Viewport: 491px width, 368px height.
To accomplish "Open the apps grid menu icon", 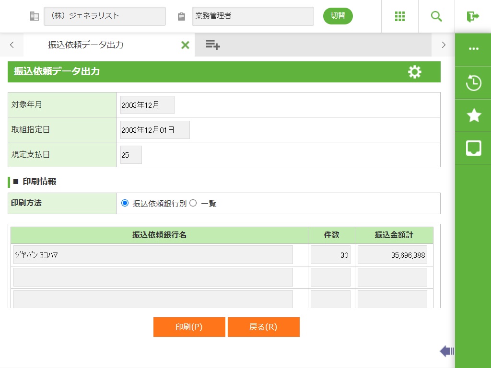I will pyautogui.click(x=400, y=16).
